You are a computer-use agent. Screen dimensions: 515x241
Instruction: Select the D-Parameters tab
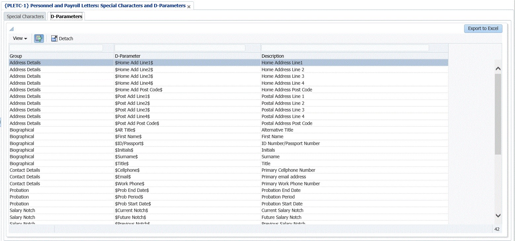coord(66,16)
